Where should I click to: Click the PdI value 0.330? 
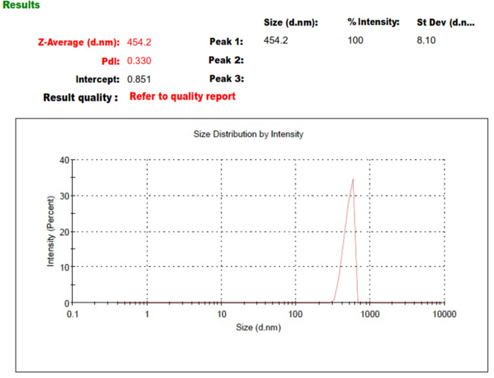(139, 61)
